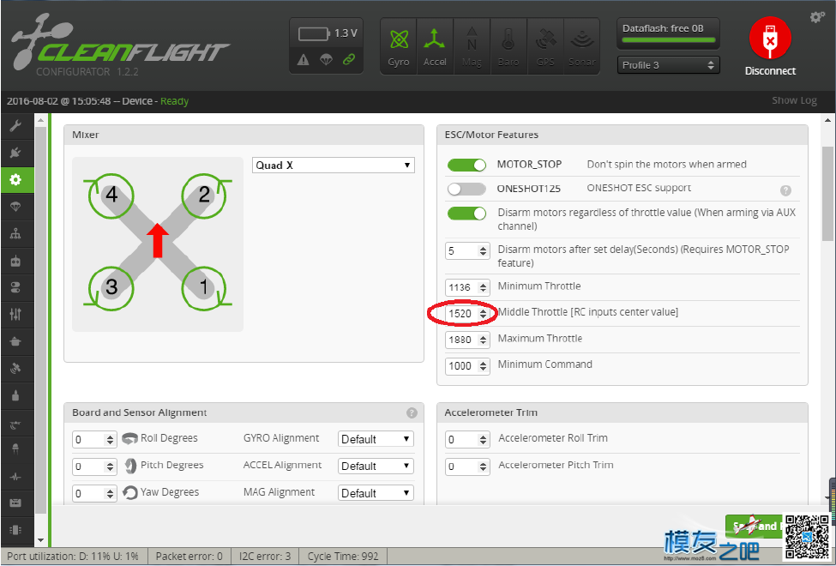836x566 pixels.
Task: Click the Accel sensor indicator
Action: [x=435, y=46]
